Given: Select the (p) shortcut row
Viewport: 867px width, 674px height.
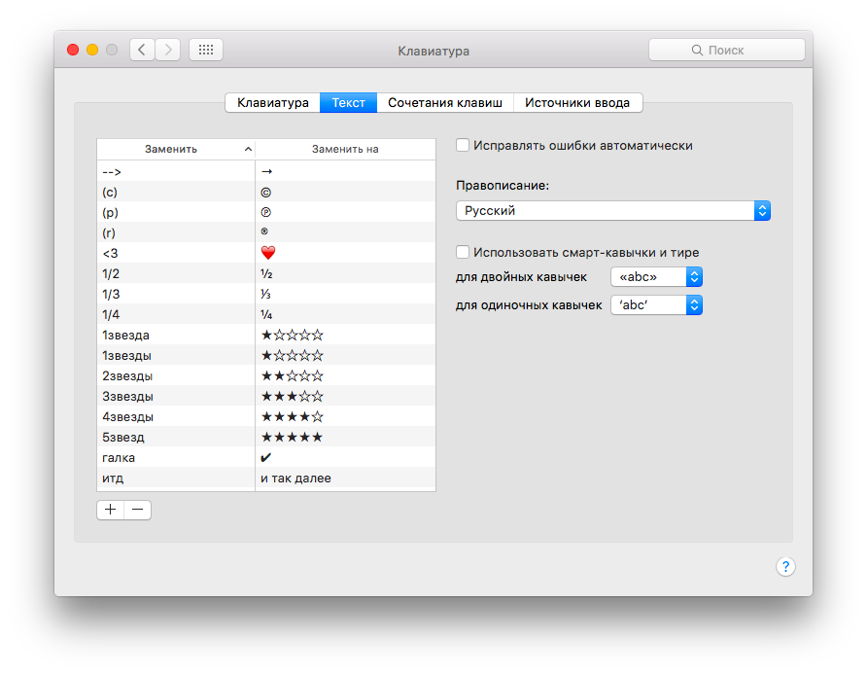Looking at the screenshot, I should [x=266, y=212].
